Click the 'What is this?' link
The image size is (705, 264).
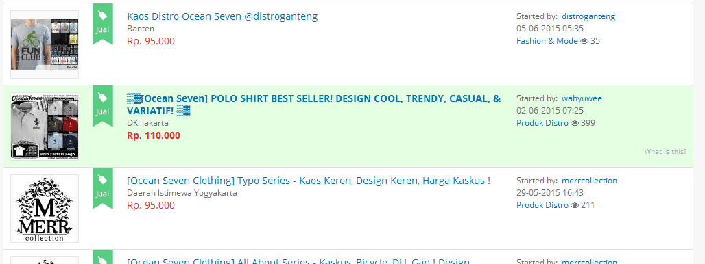pyautogui.click(x=665, y=152)
